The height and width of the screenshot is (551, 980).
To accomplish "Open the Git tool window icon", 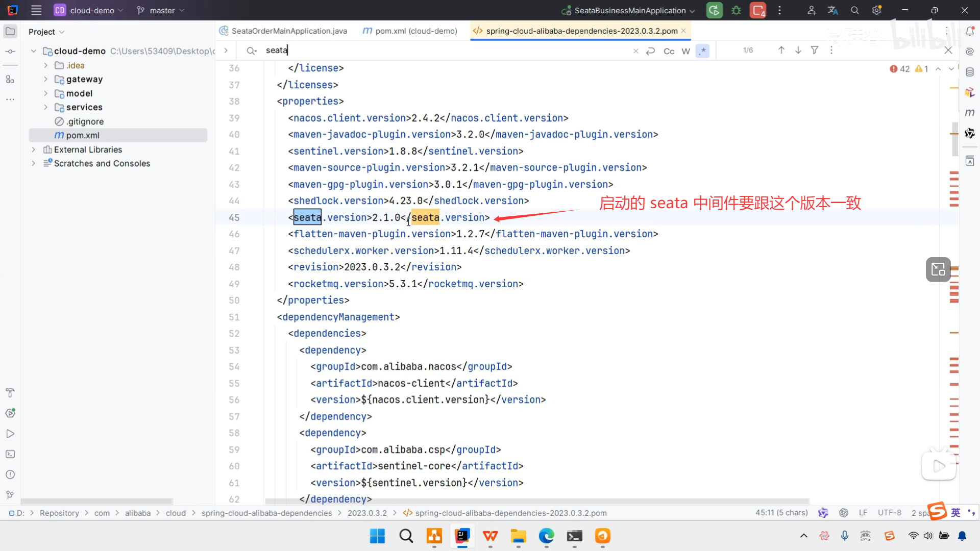I will [x=10, y=495].
